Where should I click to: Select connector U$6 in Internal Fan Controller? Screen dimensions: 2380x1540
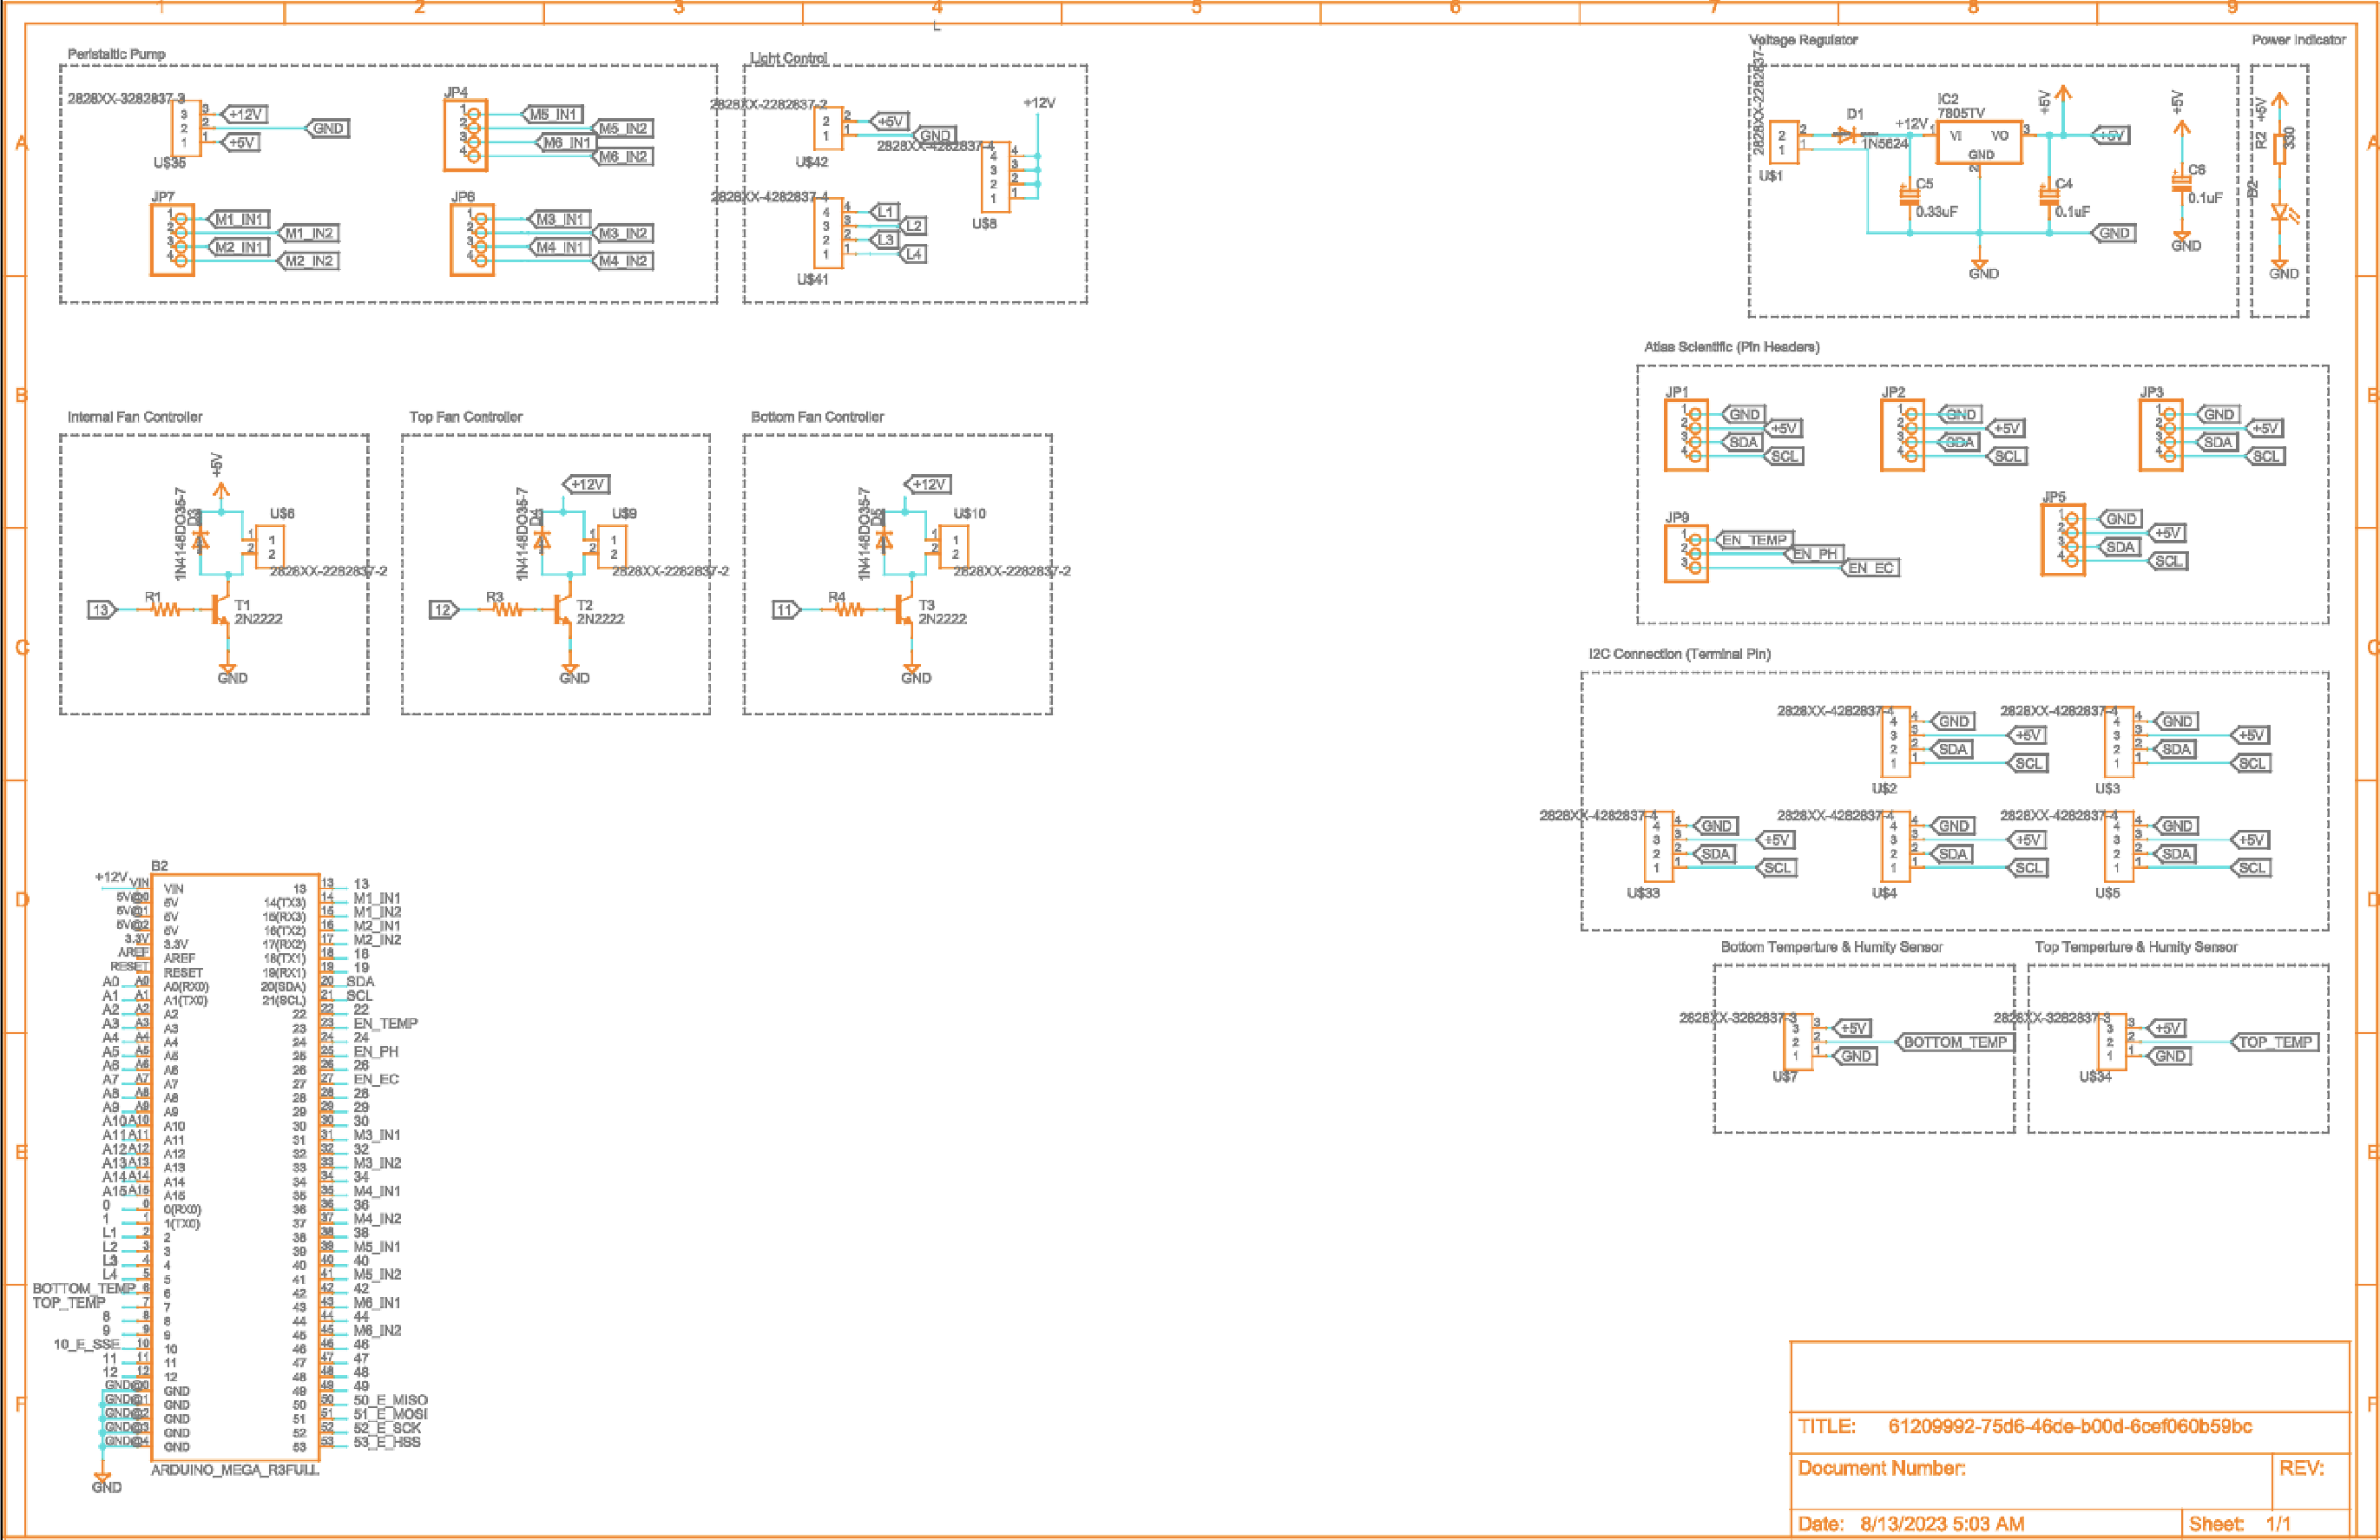[270, 546]
